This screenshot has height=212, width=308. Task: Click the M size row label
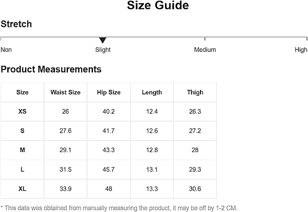point(22,150)
